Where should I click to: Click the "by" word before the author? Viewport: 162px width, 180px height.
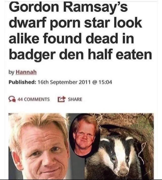pyautogui.click(x=12, y=72)
